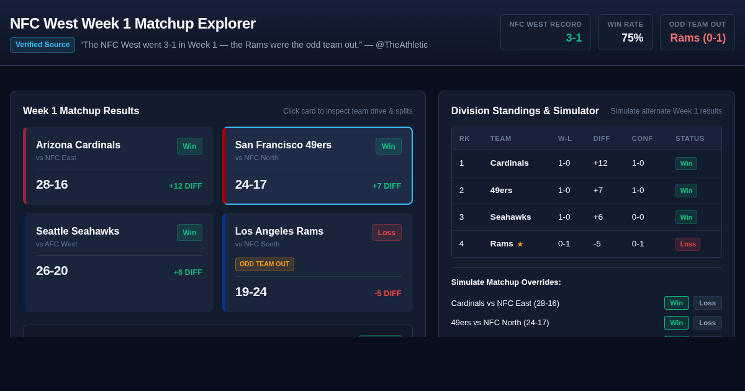Screen dimensions: 745x391
Task: Set Cardinals vs NFC East override to Loss
Action: click(x=708, y=303)
